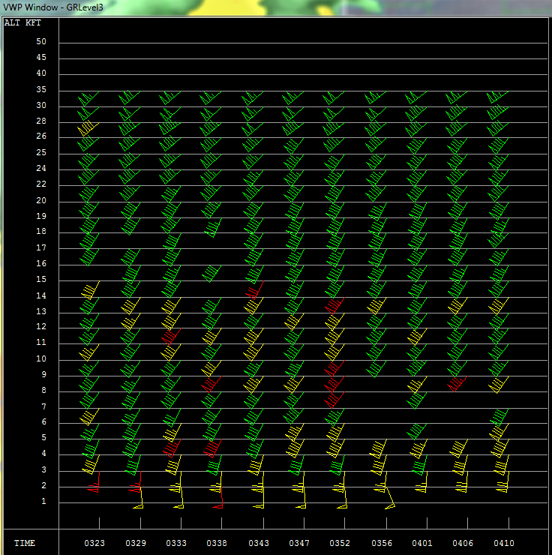
Task: Click the red wind barb in the 0329 column
Action: tap(135, 482)
